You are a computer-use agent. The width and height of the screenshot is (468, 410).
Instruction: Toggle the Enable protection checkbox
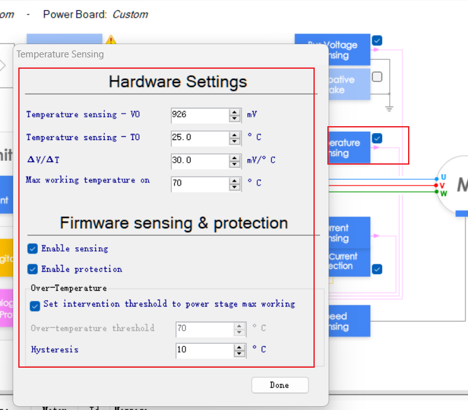33,269
